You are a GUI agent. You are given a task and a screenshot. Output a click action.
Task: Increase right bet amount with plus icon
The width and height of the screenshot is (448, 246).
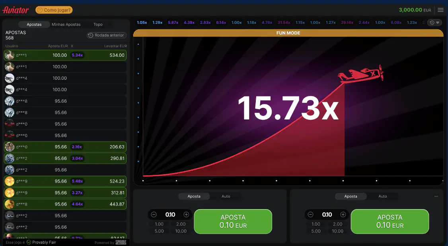coord(343,215)
